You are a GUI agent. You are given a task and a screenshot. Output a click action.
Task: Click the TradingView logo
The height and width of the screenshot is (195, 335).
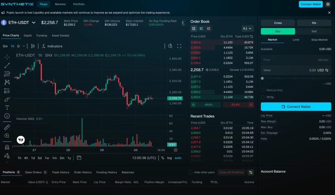point(21,140)
